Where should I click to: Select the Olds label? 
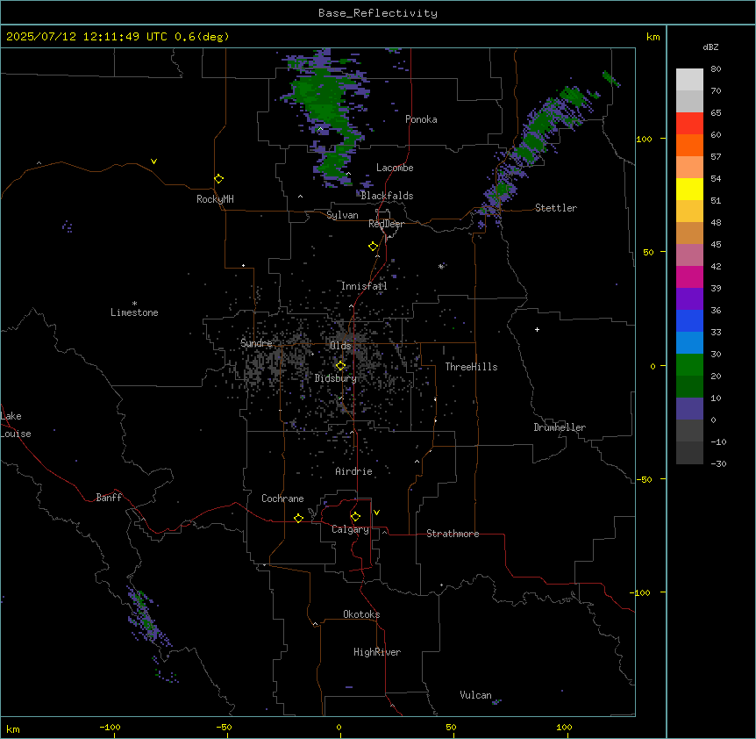(340, 346)
